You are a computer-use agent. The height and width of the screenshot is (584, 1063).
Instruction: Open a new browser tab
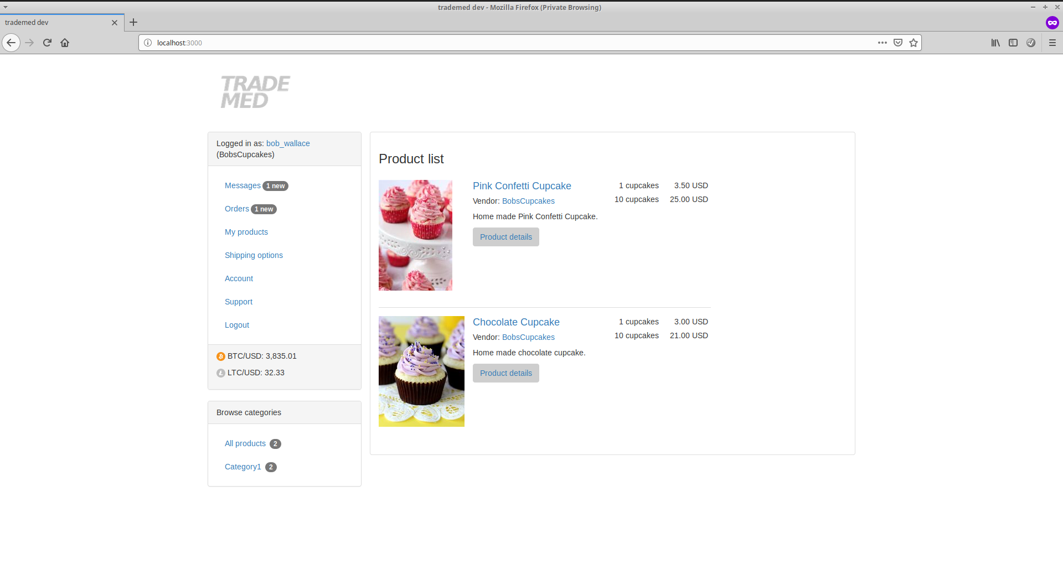133,23
